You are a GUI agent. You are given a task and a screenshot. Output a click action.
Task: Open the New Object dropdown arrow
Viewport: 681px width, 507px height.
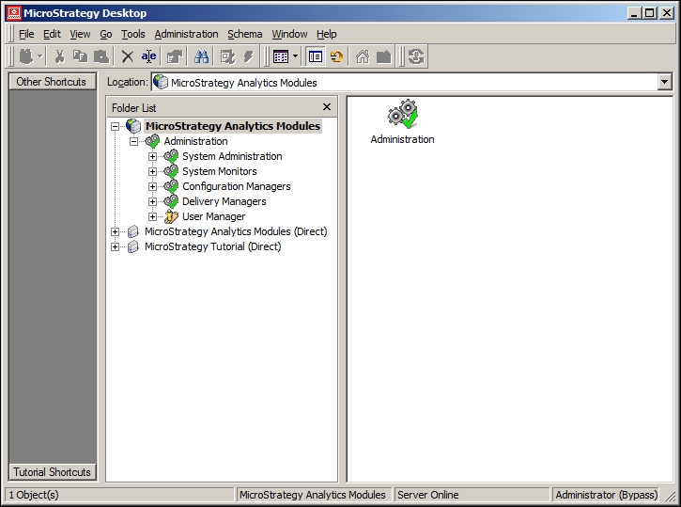coord(39,56)
